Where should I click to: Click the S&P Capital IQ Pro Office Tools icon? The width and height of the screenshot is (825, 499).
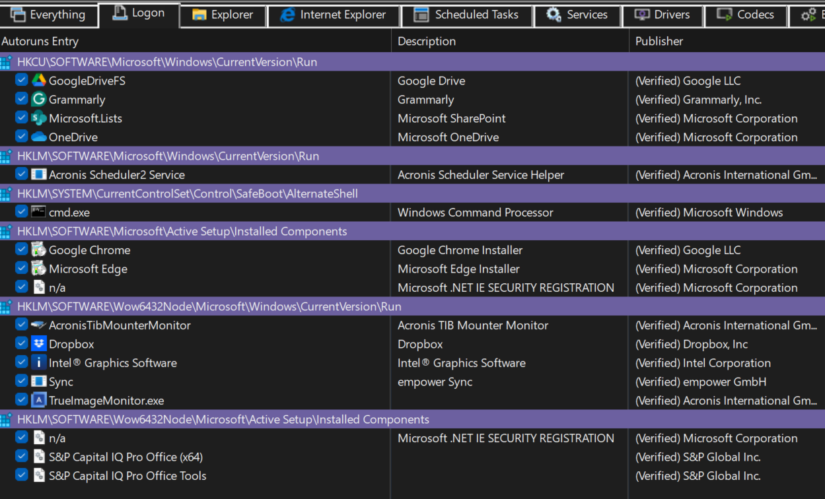pyautogui.click(x=38, y=476)
